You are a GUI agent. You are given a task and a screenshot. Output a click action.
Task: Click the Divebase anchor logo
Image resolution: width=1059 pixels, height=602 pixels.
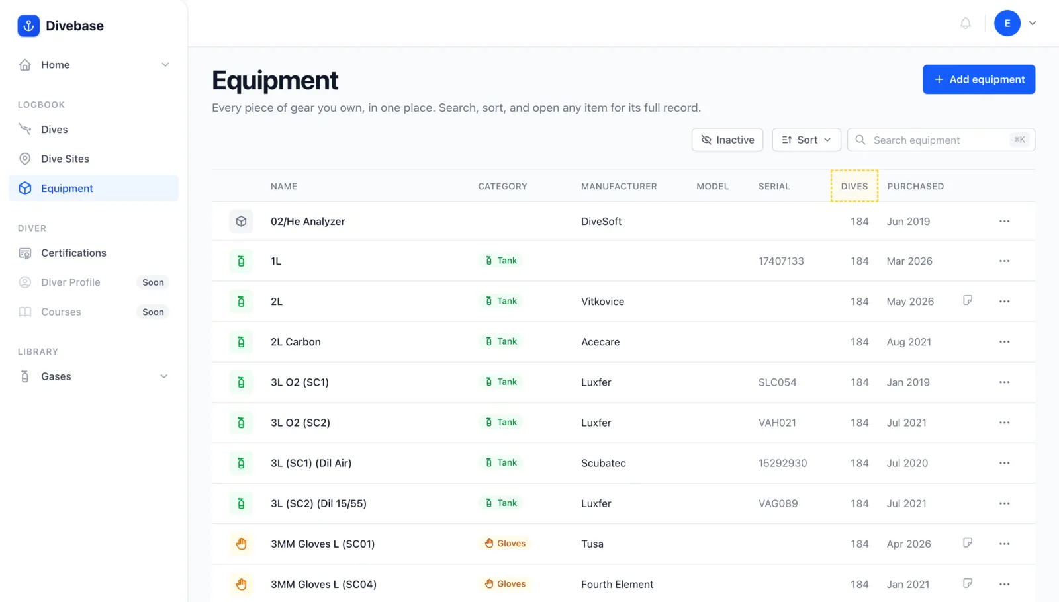pos(28,26)
